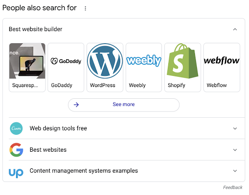Image resolution: width=249 pixels, height=195 pixels.
Task: Collapse the Best website builder section
Action: coord(235,29)
